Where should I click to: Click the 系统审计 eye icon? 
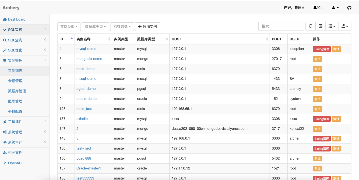point(5,142)
